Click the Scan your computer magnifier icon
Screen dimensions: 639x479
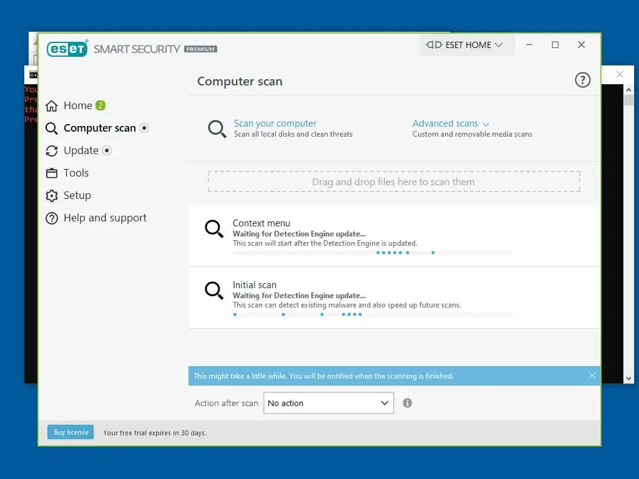tap(217, 128)
